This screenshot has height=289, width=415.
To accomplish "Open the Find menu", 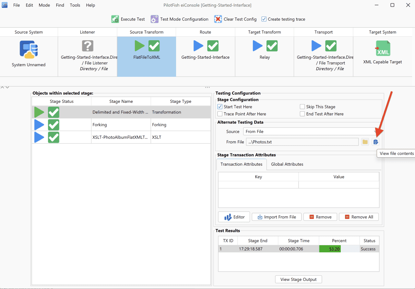I will coord(60,5).
